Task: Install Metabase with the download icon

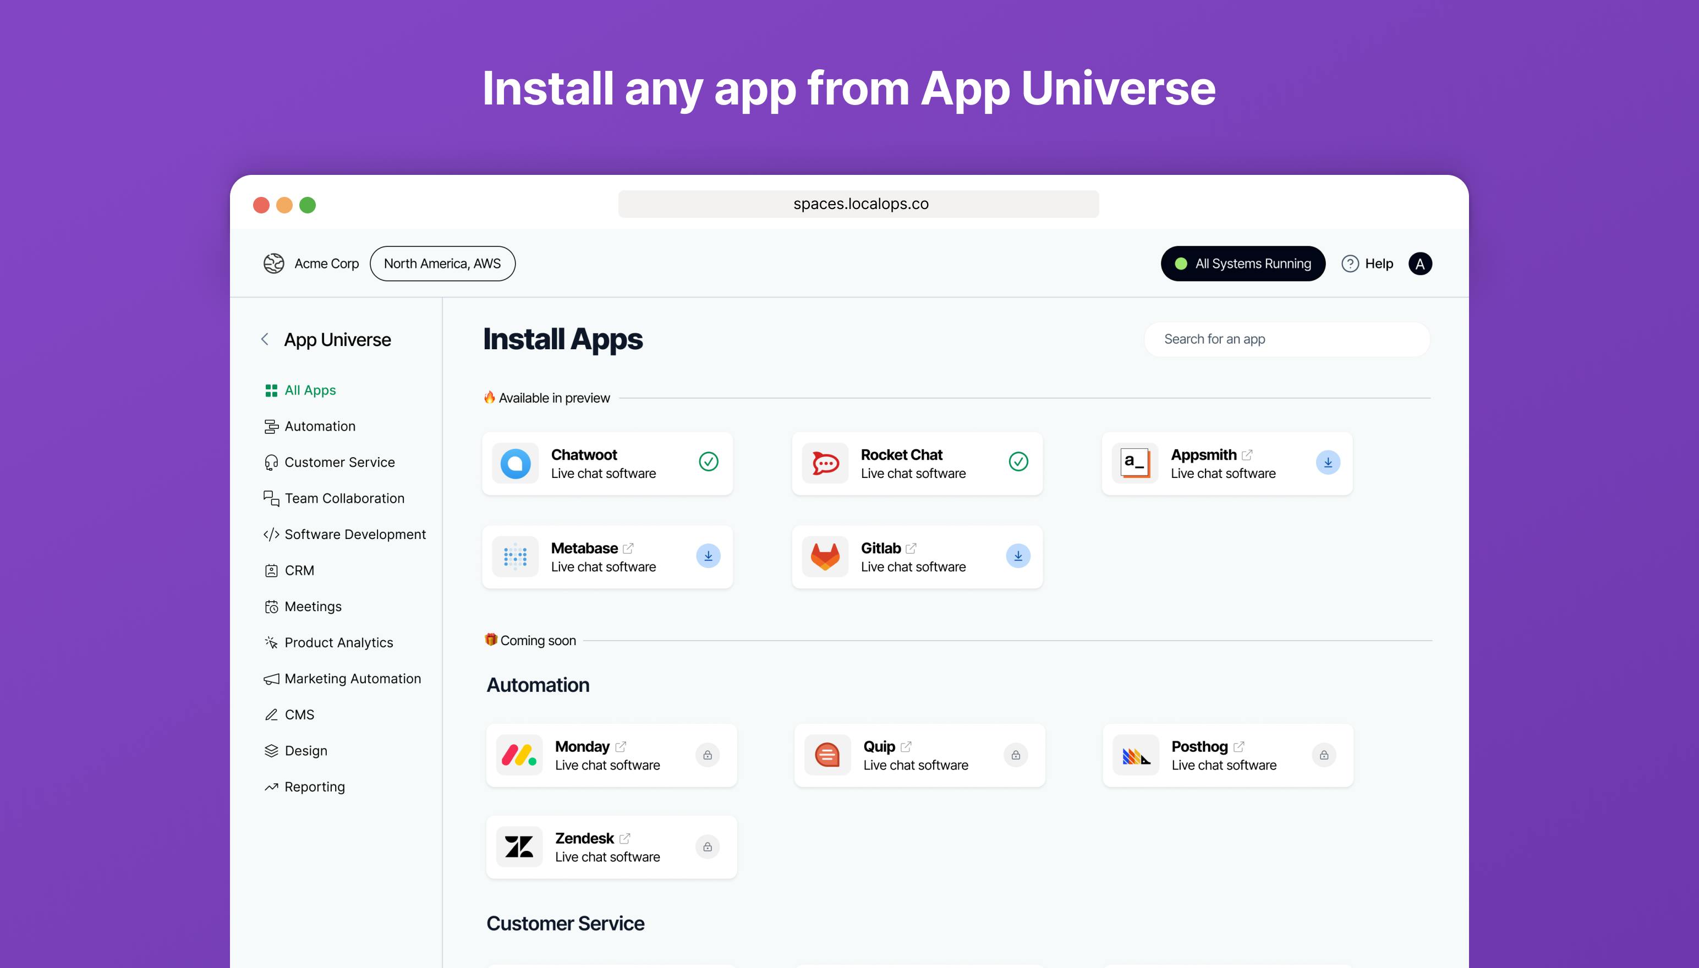Action: [x=708, y=556]
